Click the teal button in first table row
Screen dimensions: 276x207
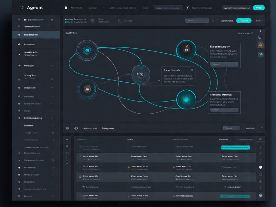point(235,147)
